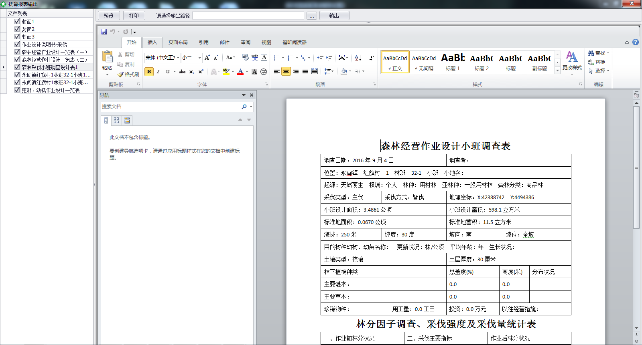The image size is (642, 345).
Task: Decrease paragraph indent
Action: click(x=320, y=58)
